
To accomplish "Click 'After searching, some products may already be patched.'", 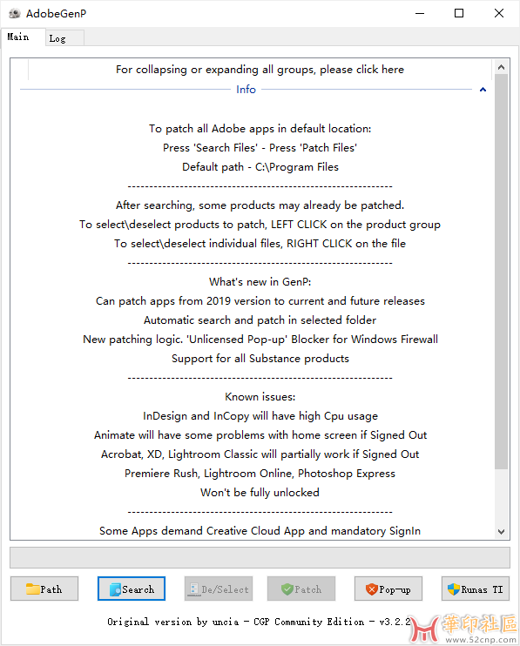I will pyautogui.click(x=260, y=205).
